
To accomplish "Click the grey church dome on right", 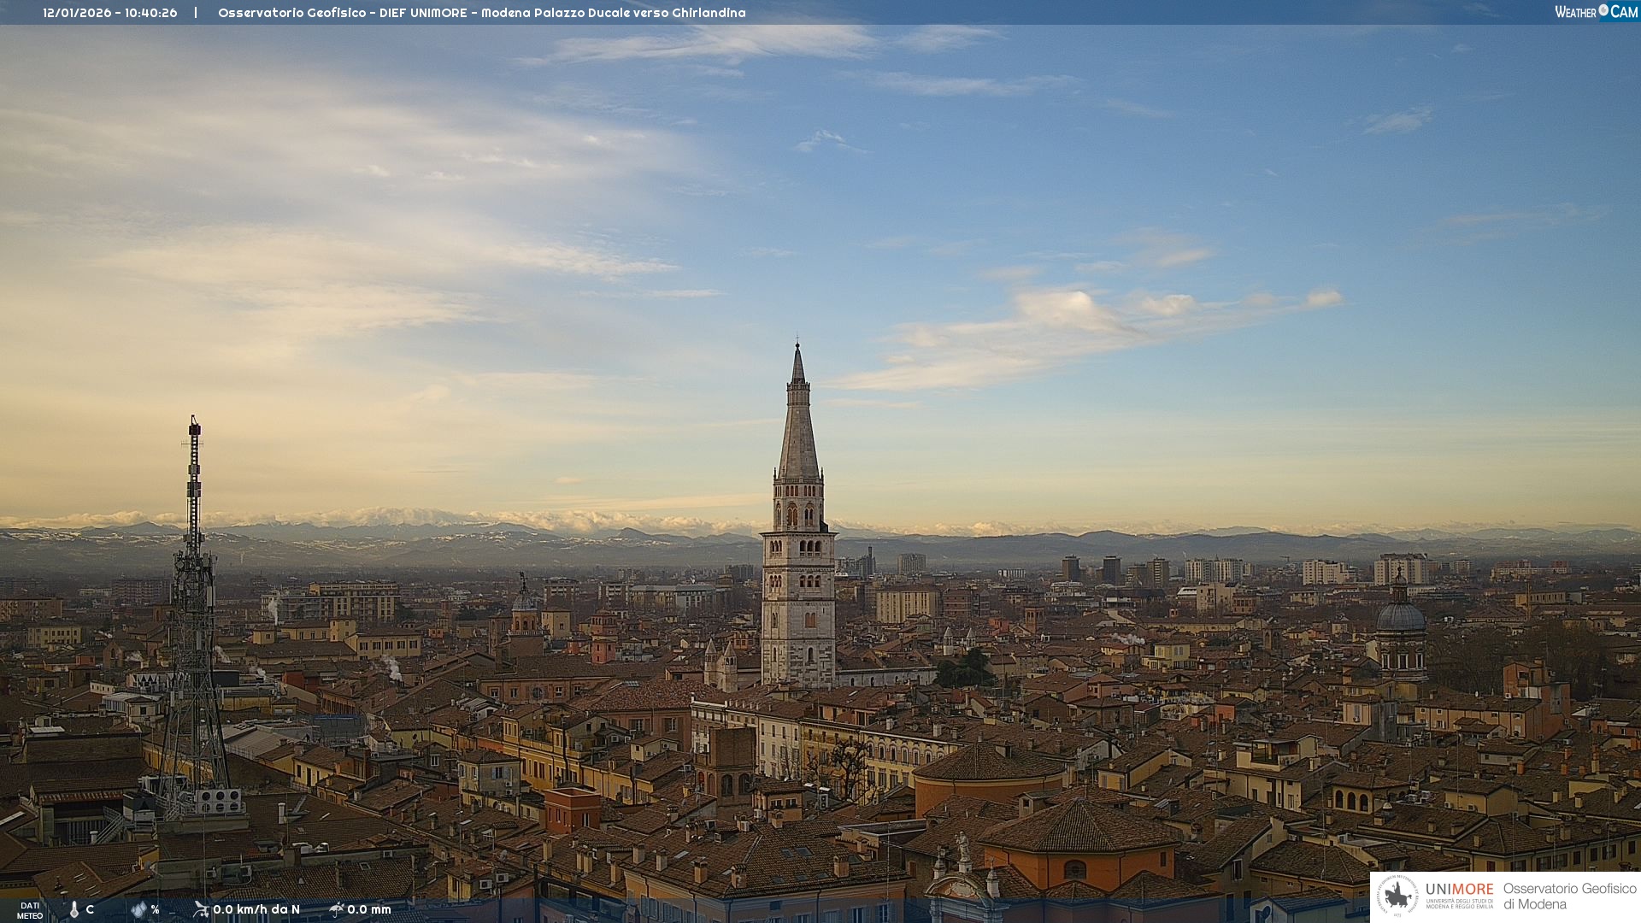I will [x=1401, y=615].
